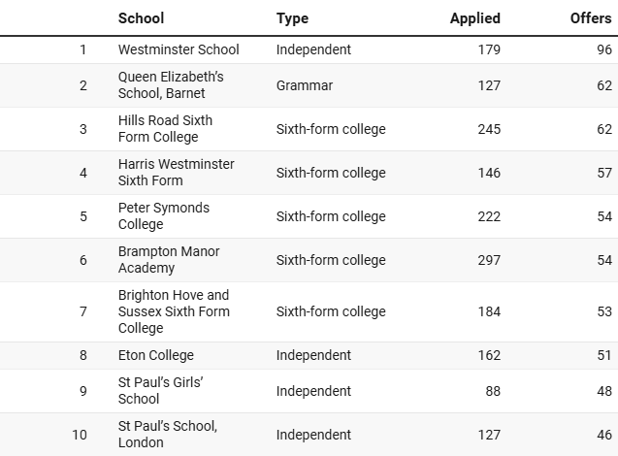Click Queen Elizabeth's School, Barnet entry
The height and width of the screenshot is (456, 618).
click(171, 85)
